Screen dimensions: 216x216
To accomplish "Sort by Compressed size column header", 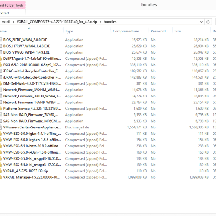I will pos(126,31).
